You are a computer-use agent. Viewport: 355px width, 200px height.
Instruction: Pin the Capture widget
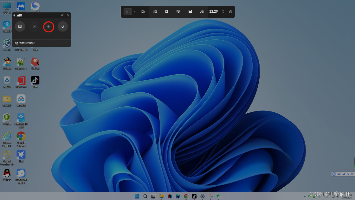[62, 15]
